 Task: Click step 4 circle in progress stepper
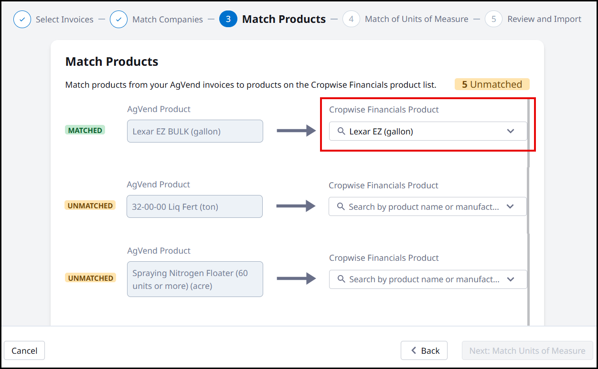[351, 19]
